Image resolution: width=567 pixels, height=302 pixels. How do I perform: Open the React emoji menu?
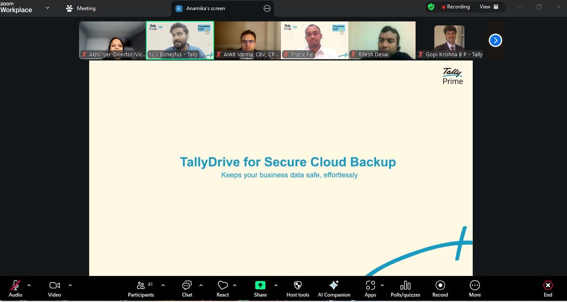223,289
